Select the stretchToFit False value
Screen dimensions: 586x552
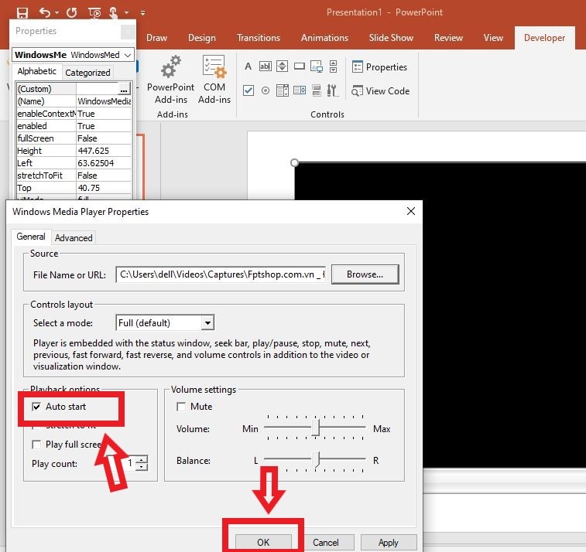[104, 175]
